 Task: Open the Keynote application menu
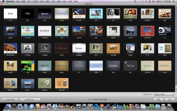10,1
